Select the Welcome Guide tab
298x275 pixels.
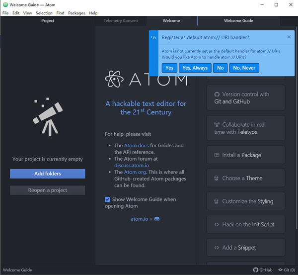point(239,20)
